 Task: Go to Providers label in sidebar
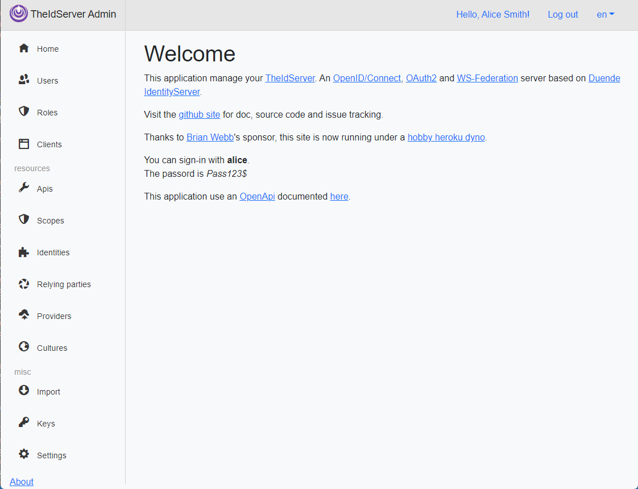click(54, 316)
